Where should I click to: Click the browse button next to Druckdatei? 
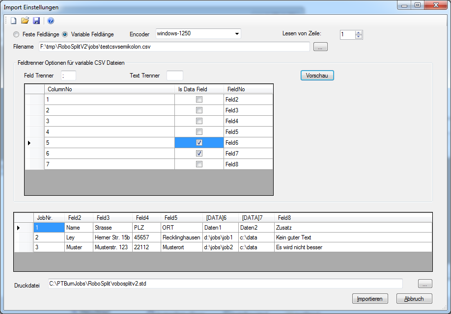tap(425, 284)
